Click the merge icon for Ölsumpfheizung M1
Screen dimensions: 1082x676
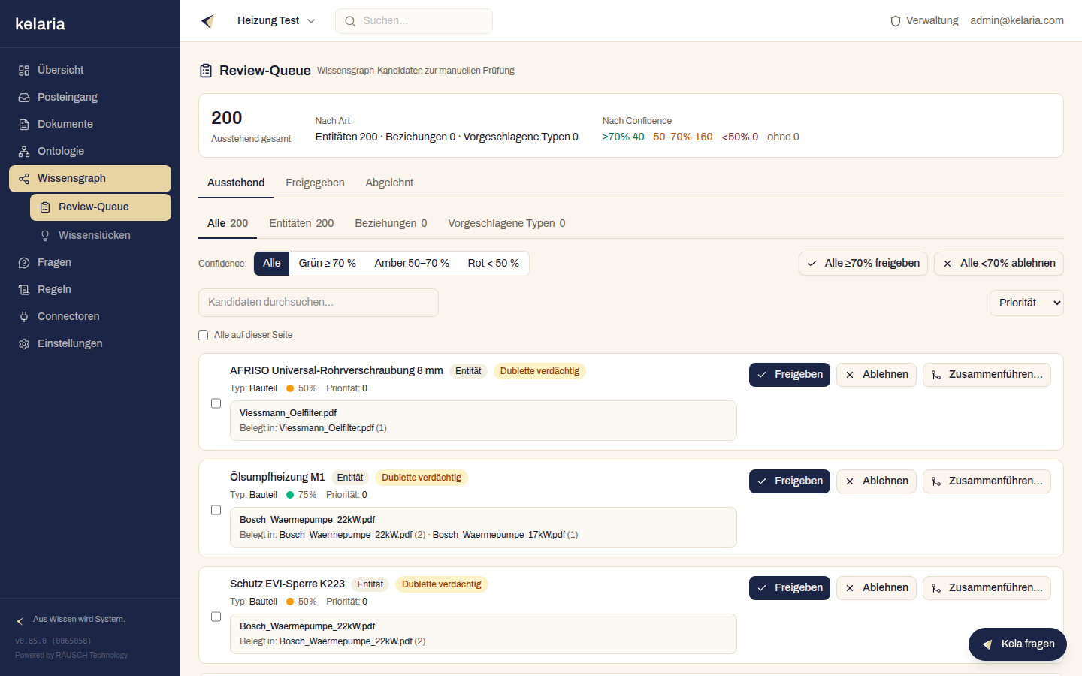coord(936,481)
